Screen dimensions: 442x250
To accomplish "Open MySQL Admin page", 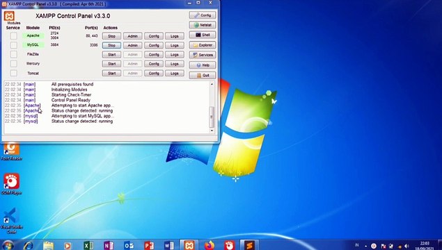I will click(x=132, y=45).
